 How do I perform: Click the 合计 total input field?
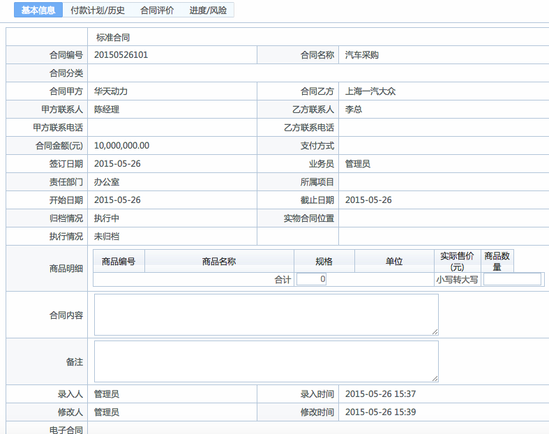point(311,279)
